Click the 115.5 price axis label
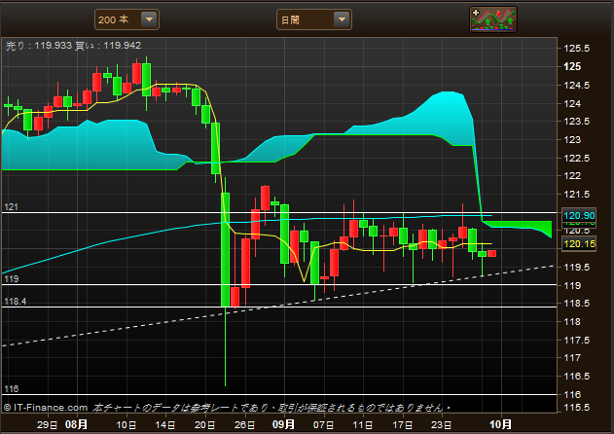 [x=576, y=408]
